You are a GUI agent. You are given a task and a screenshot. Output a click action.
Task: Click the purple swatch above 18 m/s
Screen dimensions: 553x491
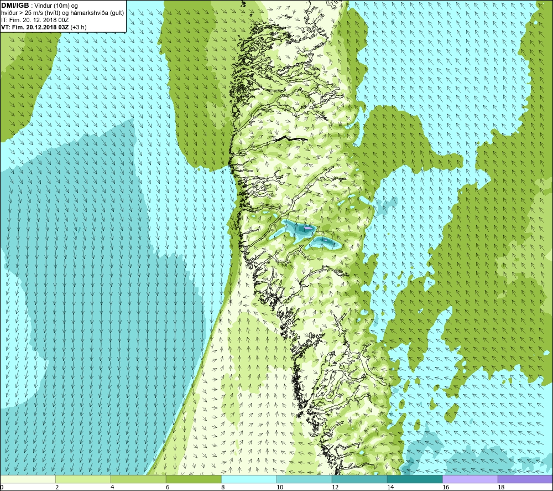tap(525, 479)
